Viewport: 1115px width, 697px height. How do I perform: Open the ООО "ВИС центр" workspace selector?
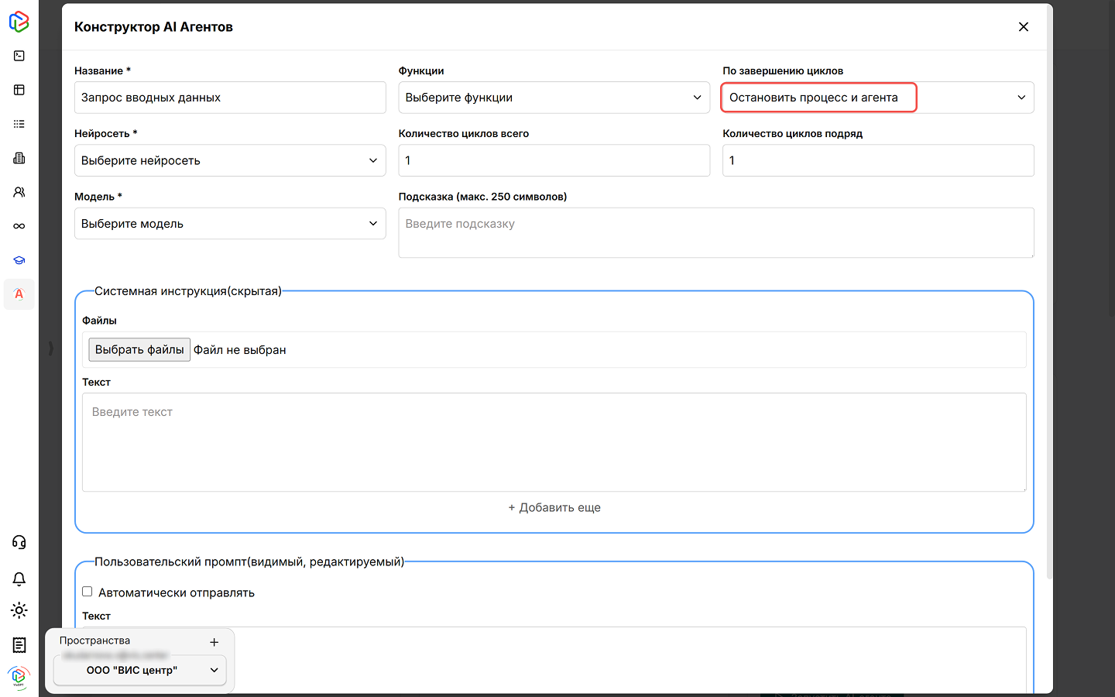click(140, 670)
